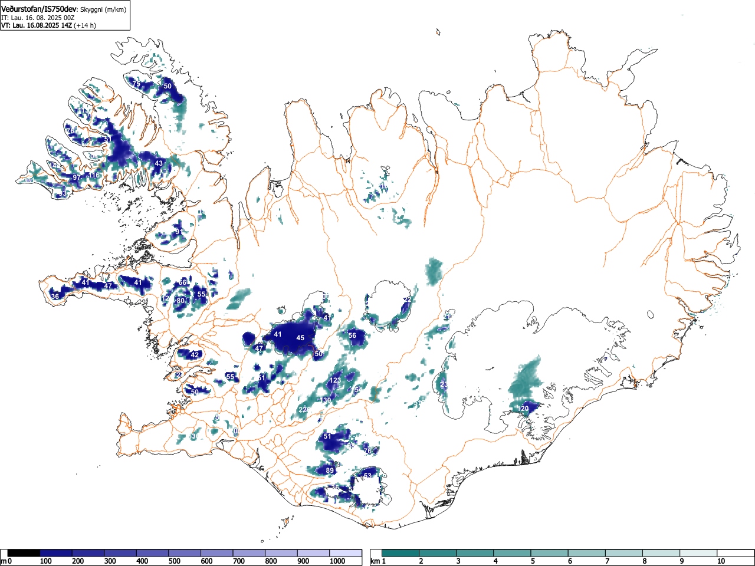Click the 900–1000 m pale legend swatch
This screenshot has width=755, height=566.
pos(314,553)
